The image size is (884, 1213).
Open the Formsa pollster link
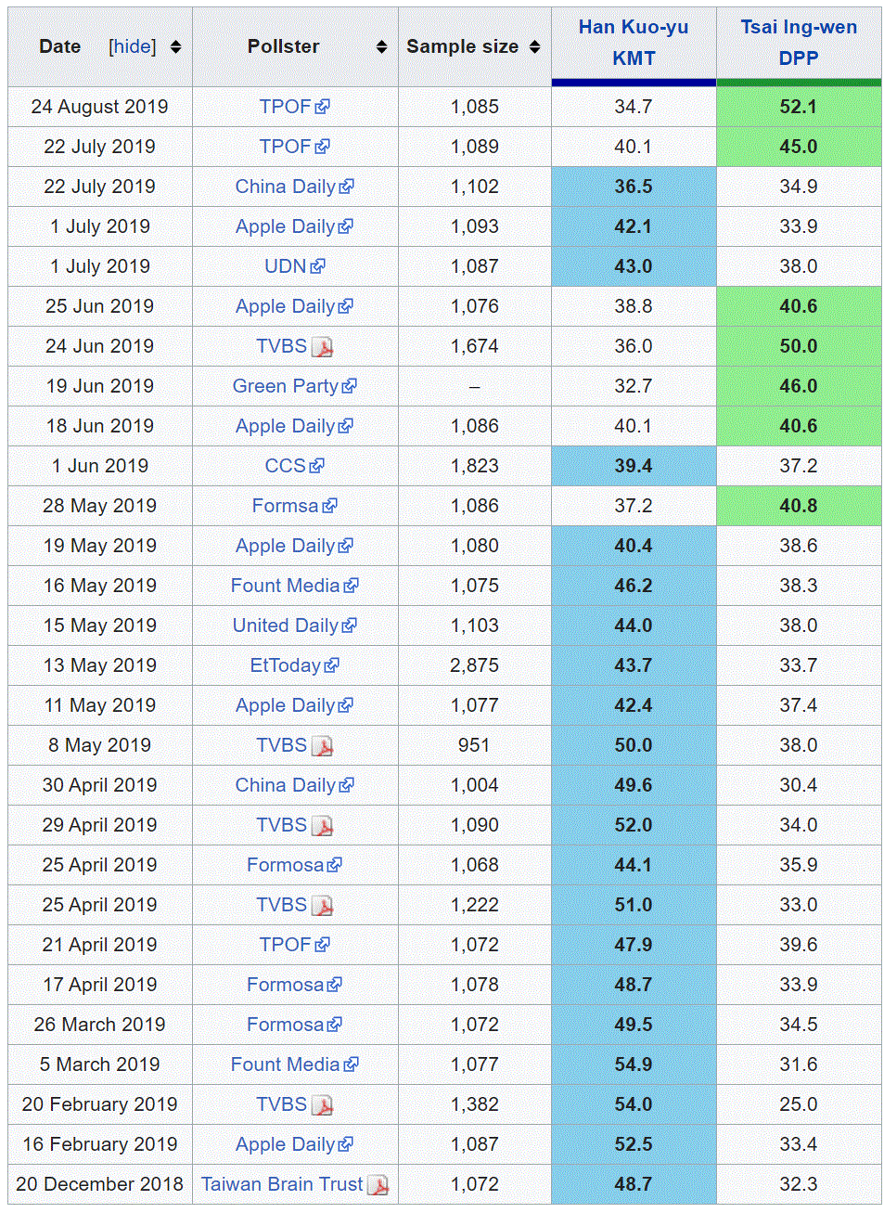click(285, 506)
